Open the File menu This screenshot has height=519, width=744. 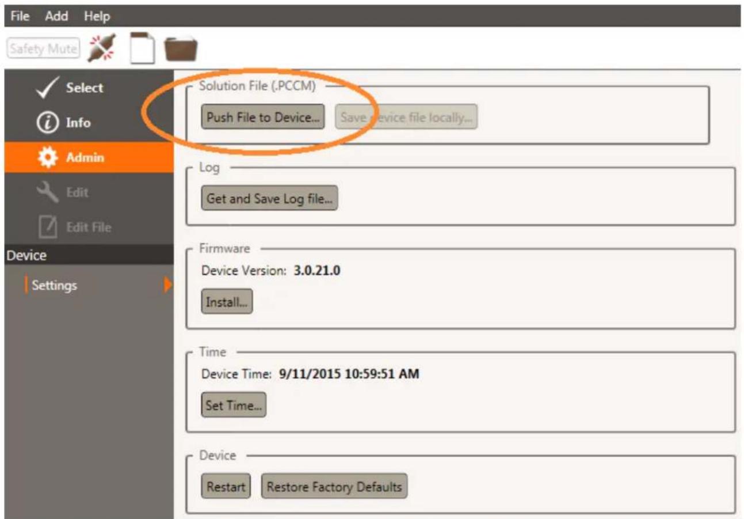(20, 17)
